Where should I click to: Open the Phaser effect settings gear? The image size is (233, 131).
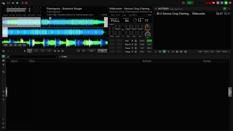pos(136,48)
